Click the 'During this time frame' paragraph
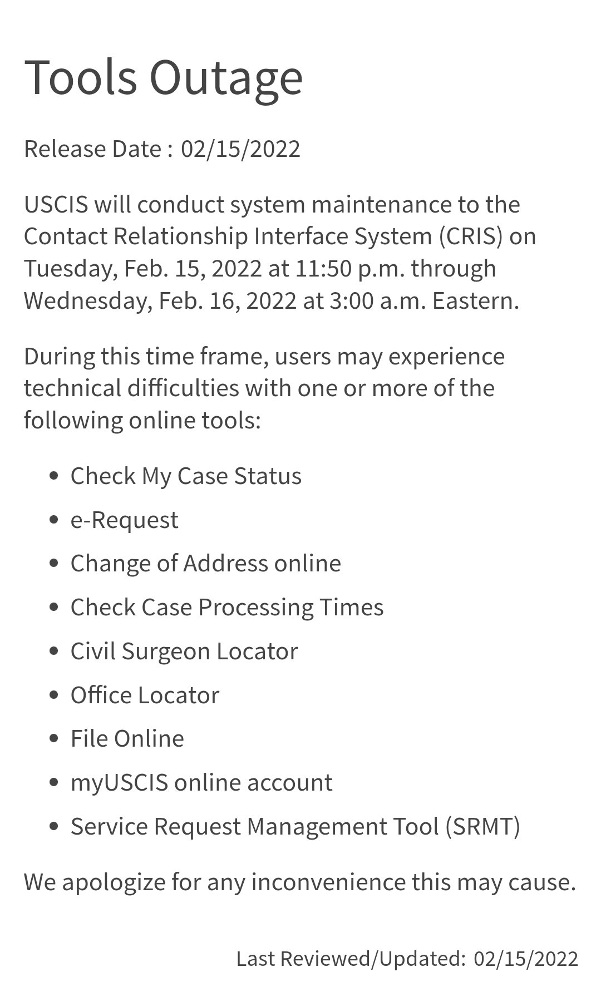 point(264,357)
